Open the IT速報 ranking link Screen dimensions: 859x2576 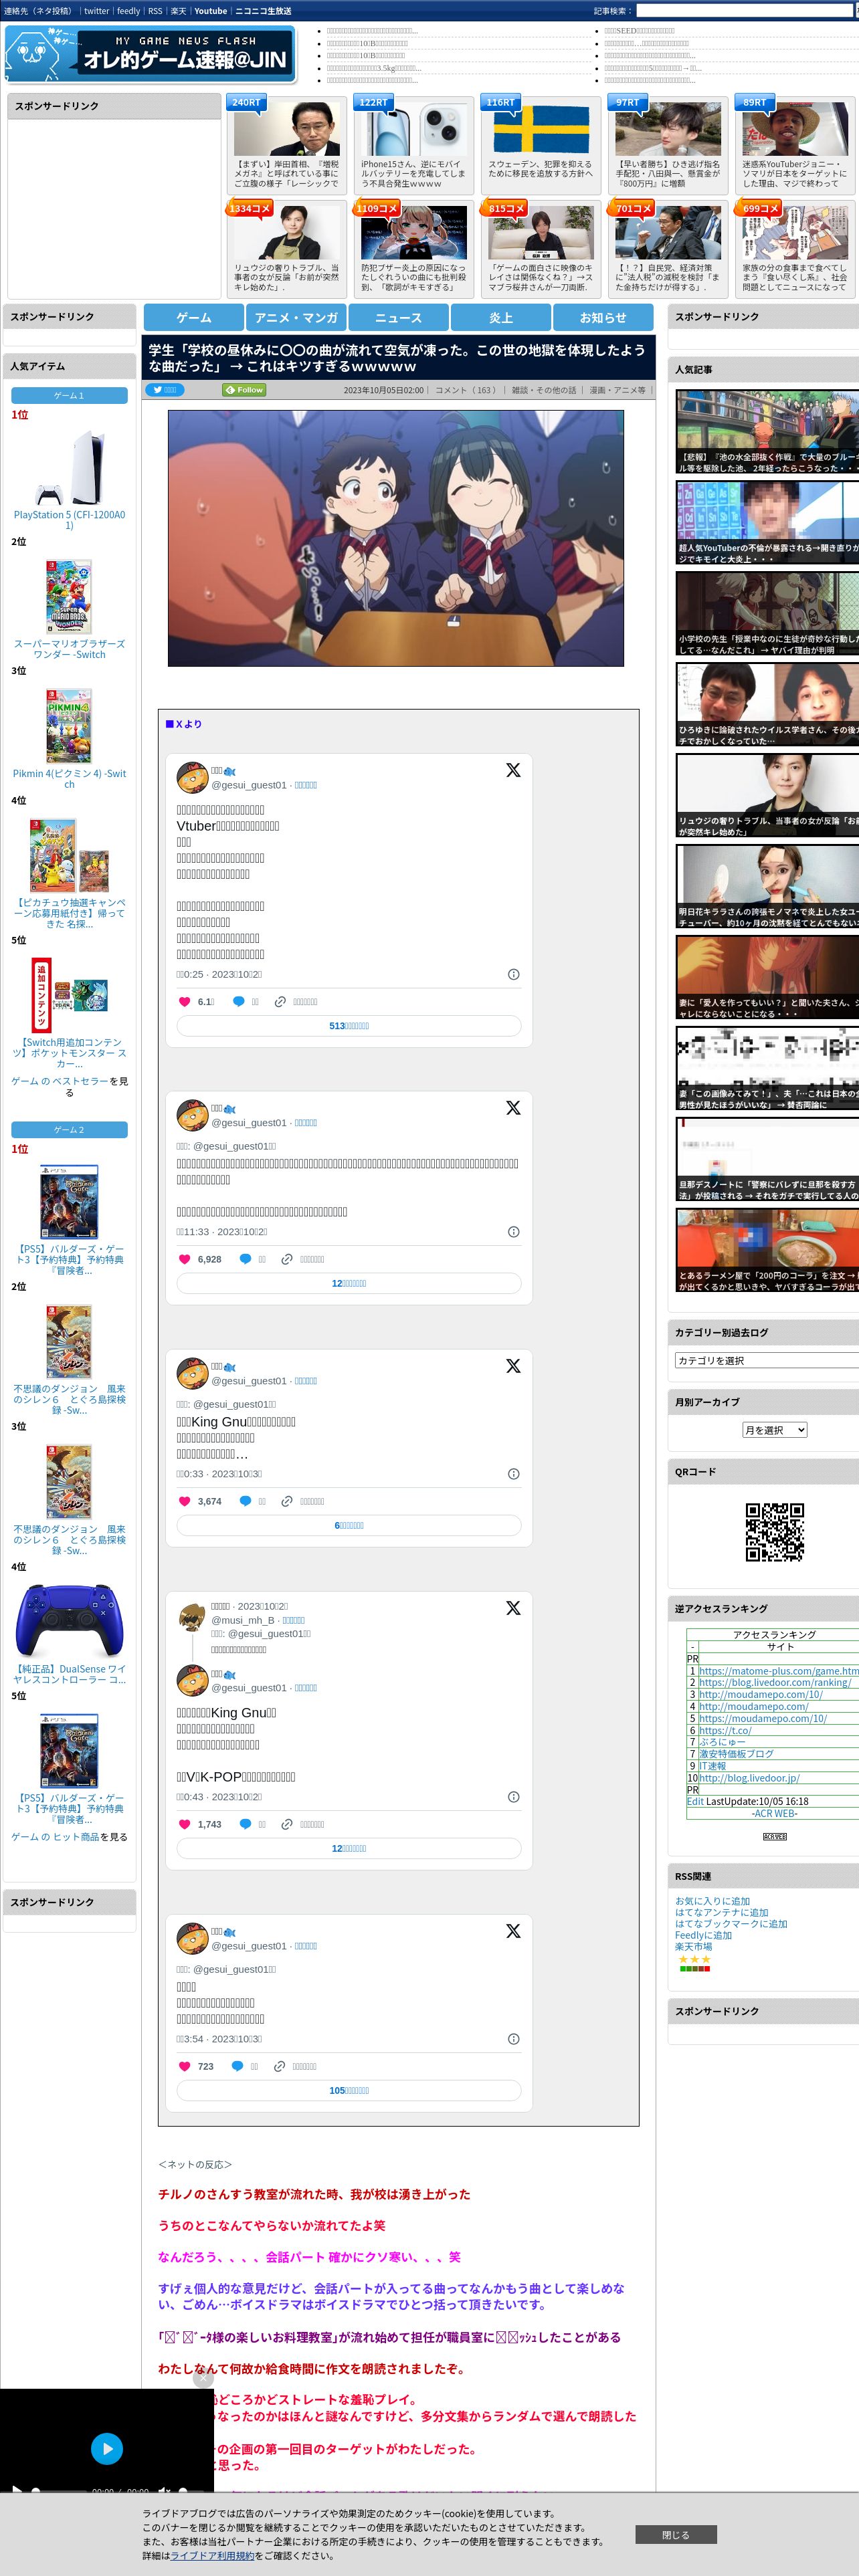[x=712, y=1766]
